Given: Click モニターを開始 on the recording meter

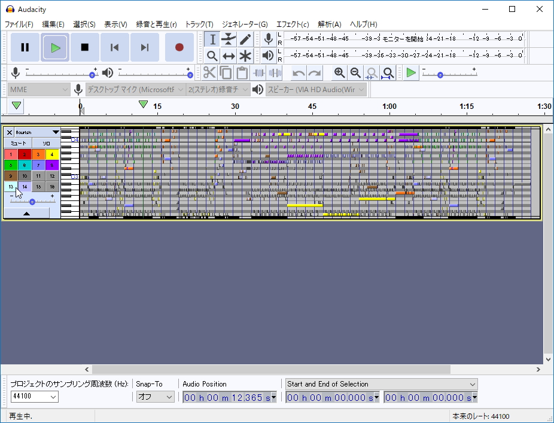Looking at the screenshot, I should (403, 39).
